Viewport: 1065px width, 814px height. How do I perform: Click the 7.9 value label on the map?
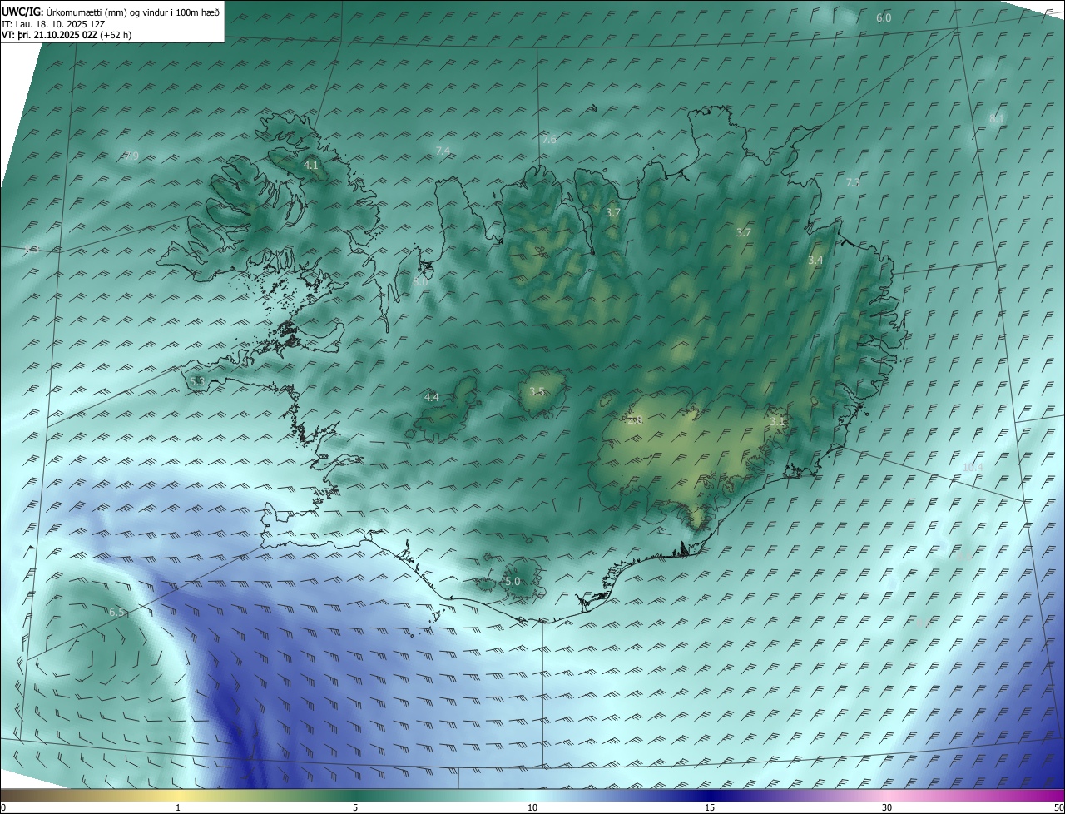[x=131, y=156]
